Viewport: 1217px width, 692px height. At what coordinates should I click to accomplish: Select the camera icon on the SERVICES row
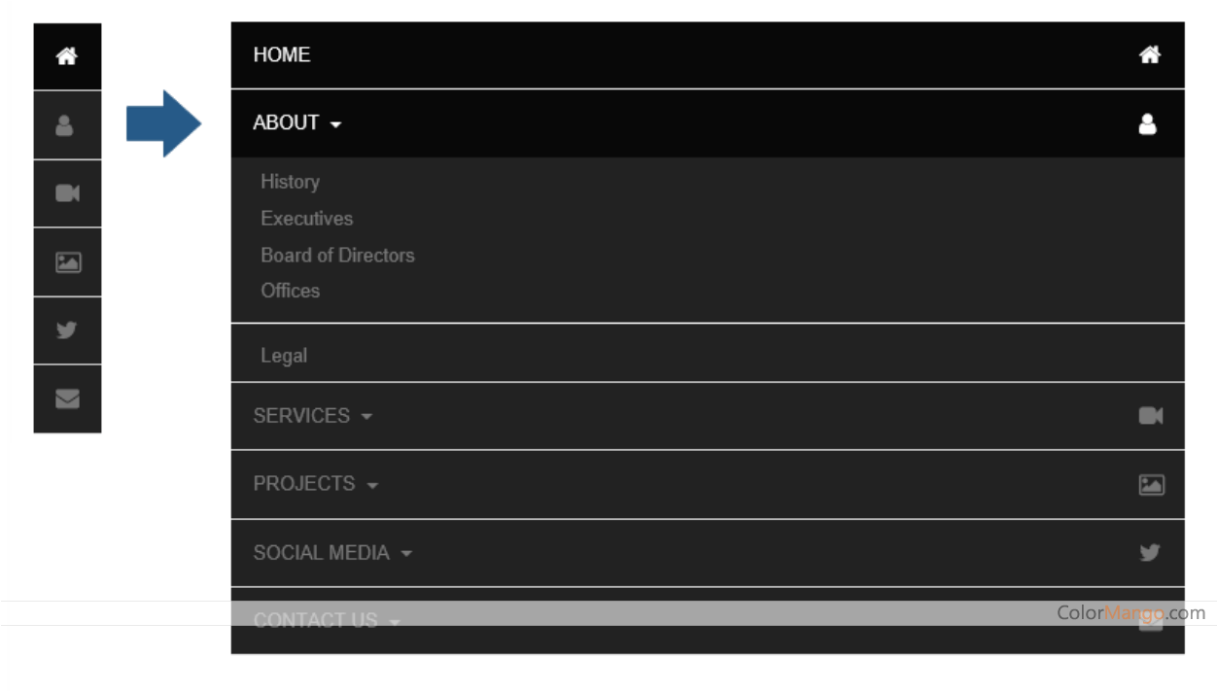[x=1150, y=415]
